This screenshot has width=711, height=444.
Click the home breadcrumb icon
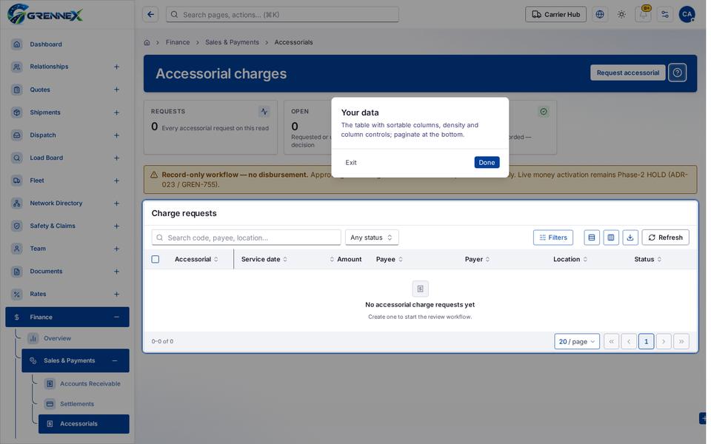147,42
